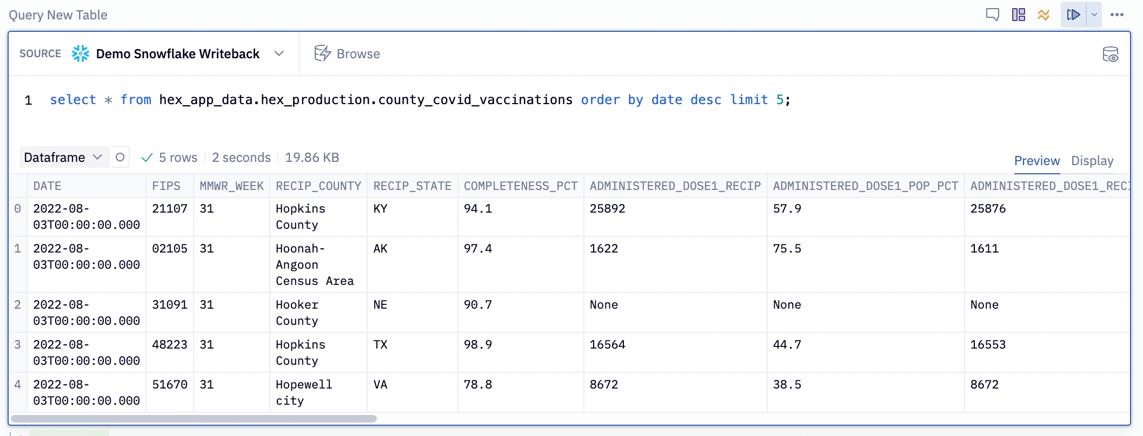The image size is (1143, 436).
Task: Open the three-dot more options menu
Action: [x=1117, y=15]
